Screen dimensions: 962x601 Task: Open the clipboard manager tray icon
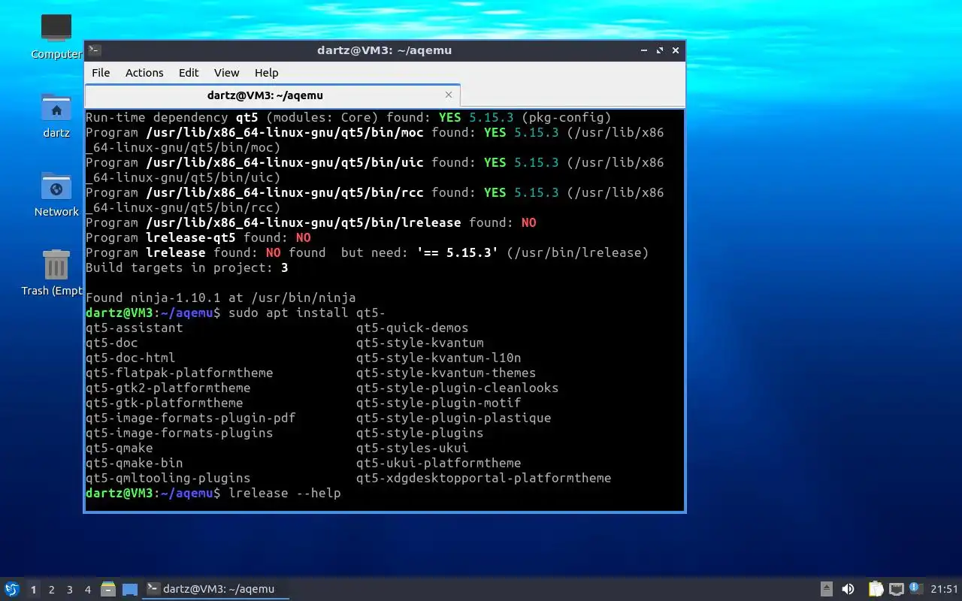[x=876, y=589]
